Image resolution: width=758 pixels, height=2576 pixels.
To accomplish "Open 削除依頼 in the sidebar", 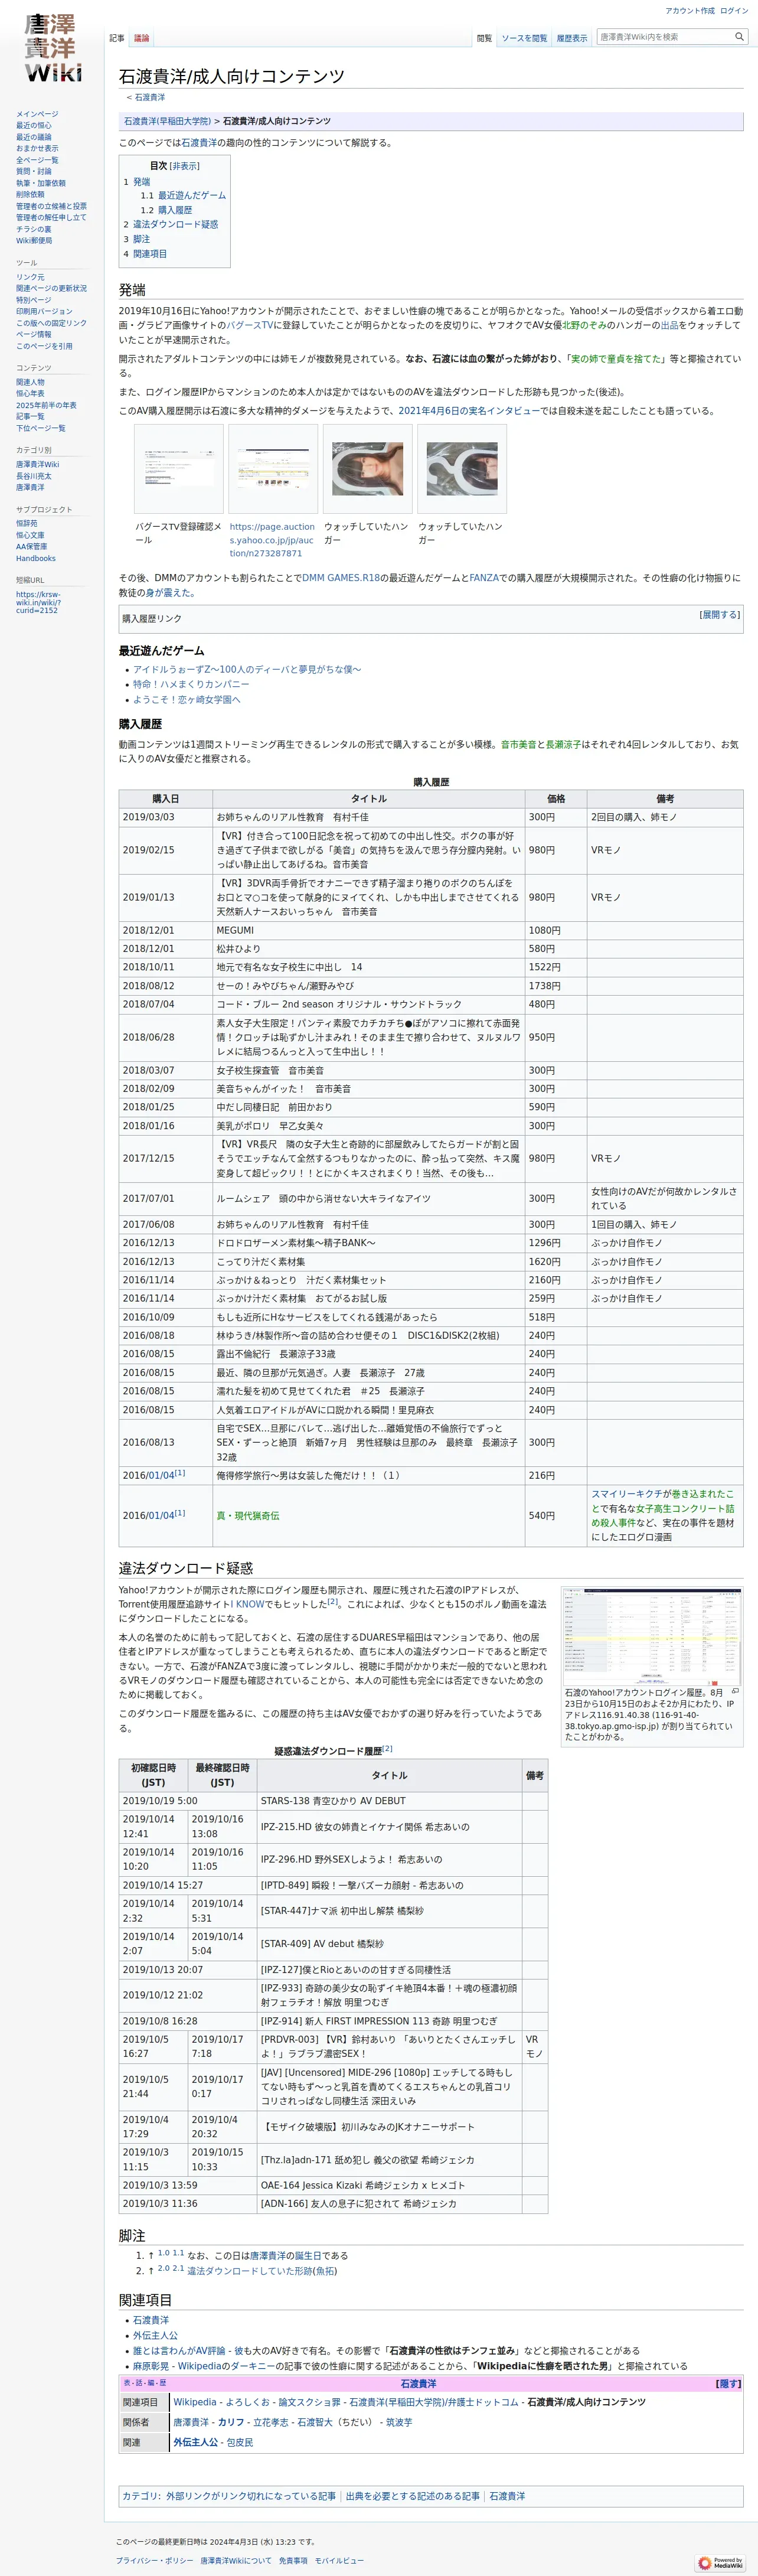I will pyautogui.click(x=30, y=195).
